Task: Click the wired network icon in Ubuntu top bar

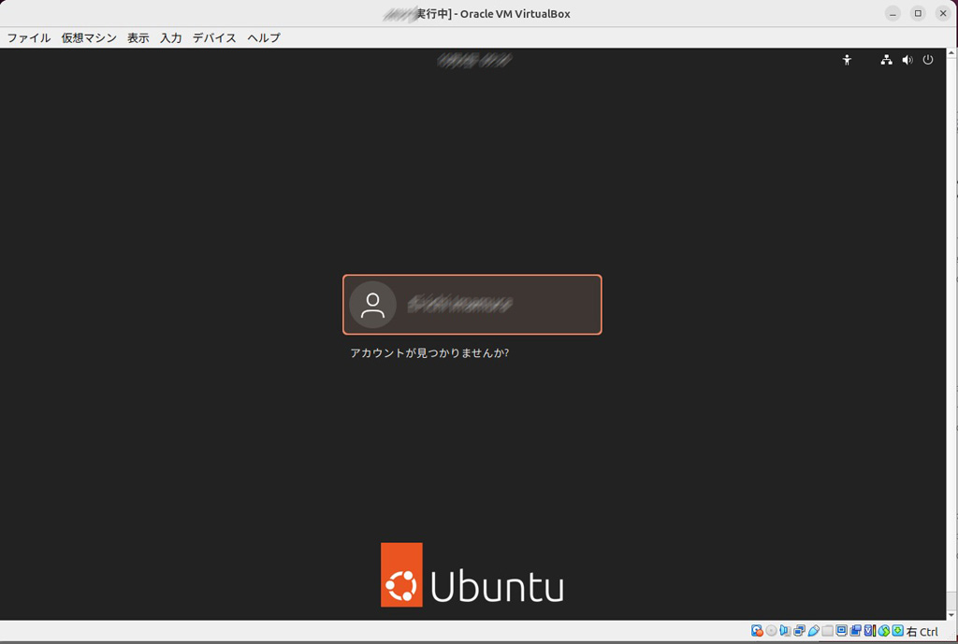Action: [886, 60]
